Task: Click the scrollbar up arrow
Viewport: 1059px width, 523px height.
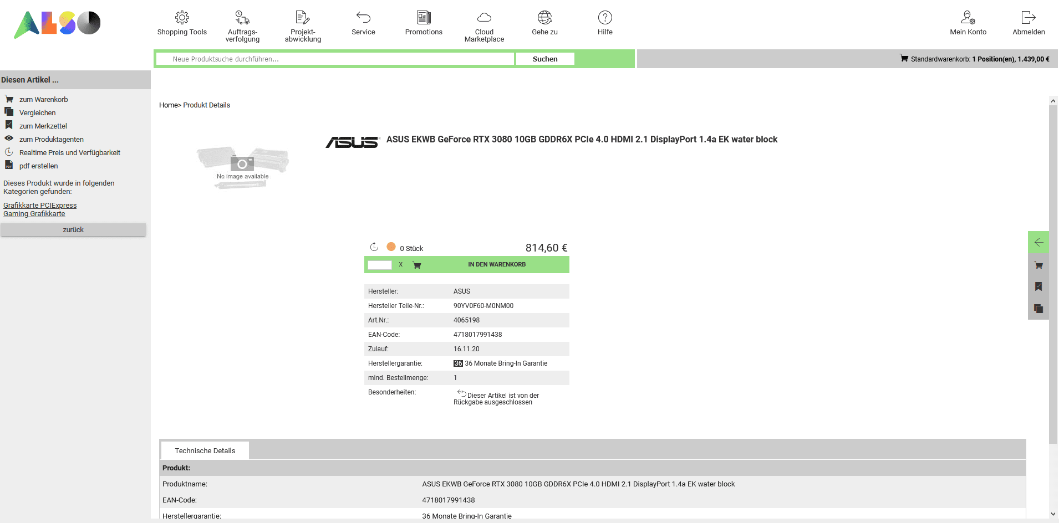Action: pos(1053,101)
